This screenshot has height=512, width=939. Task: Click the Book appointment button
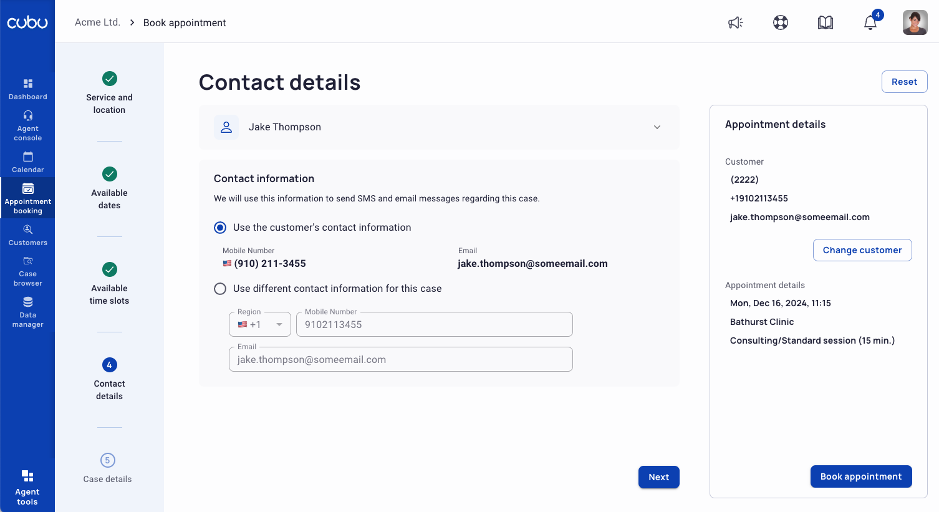click(x=861, y=476)
